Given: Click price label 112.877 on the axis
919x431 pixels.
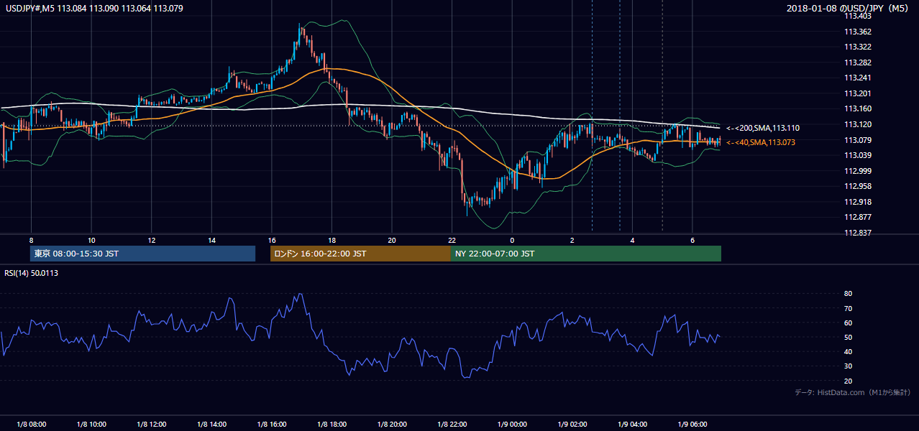Looking at the screenshot, I should point(858,217).
